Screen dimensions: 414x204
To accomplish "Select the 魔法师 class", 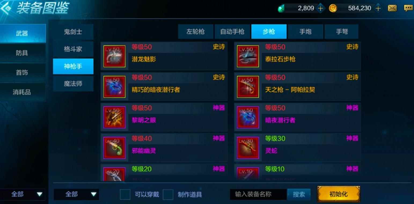I will point(73,84).
